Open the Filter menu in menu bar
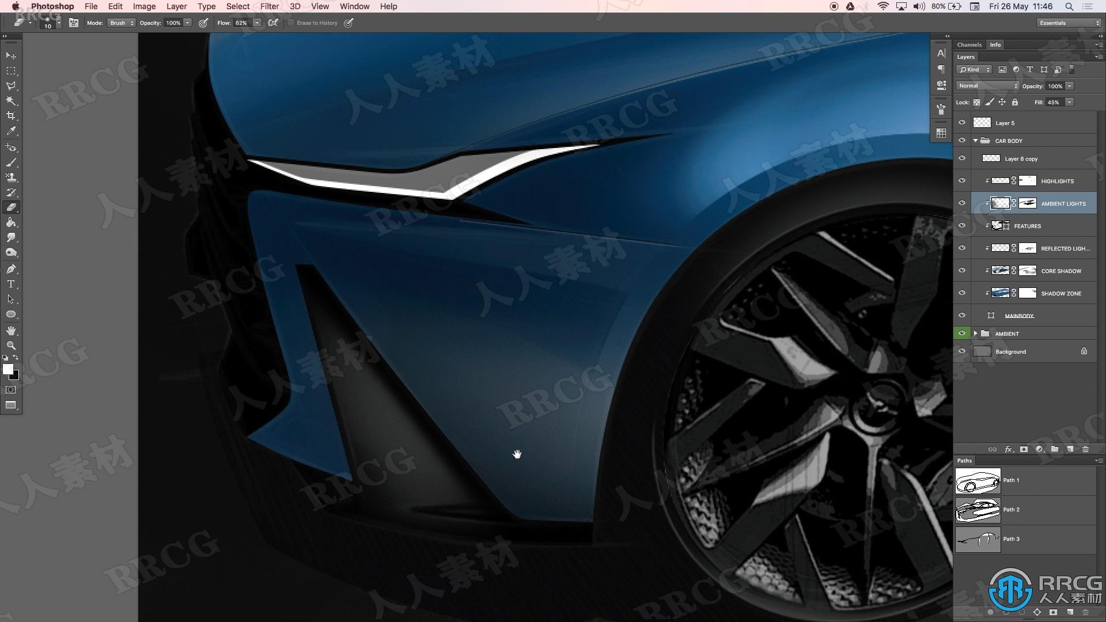 click(269, 6)
